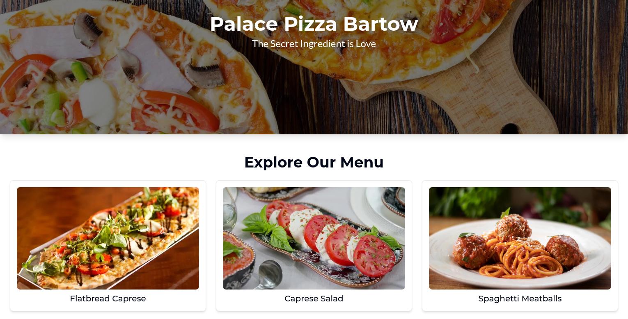Open the Caprese Salad photo
Image resolution: width=628 pixels, height=319 pixels.
click(314, 238)
